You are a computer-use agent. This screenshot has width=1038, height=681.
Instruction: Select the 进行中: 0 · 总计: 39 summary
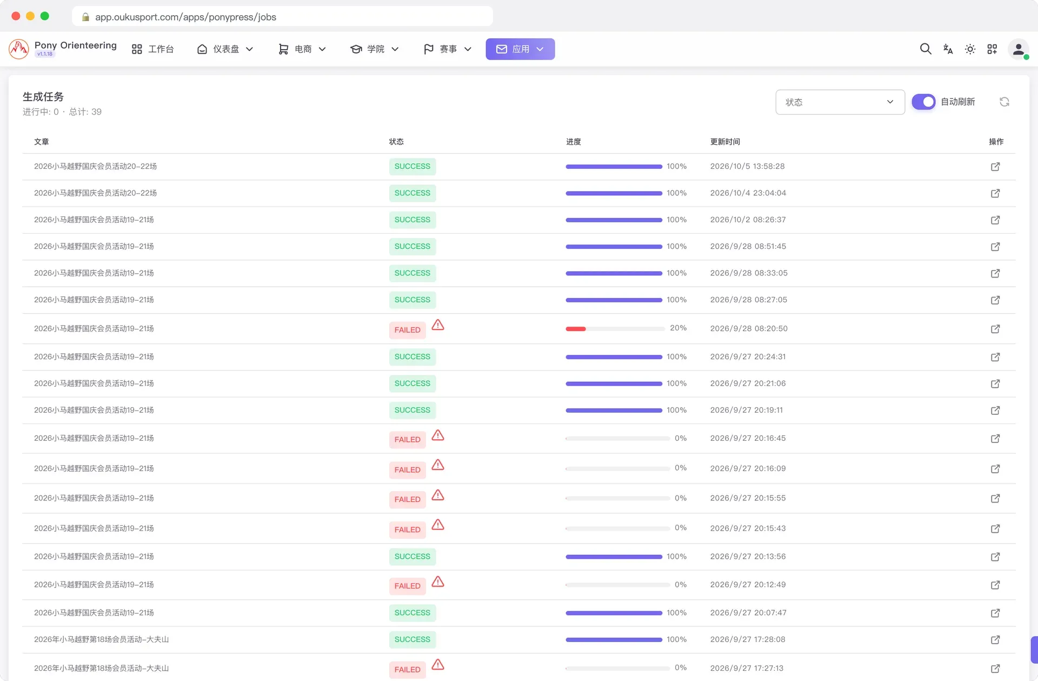[62, 112]
